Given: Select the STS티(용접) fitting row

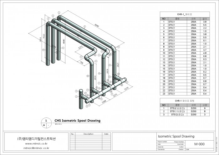Looking at the screenshot, I should [x=185, y=111].
